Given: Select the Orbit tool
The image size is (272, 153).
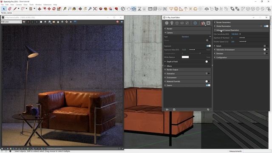Looking at the screenshot, I should click(80, 8).
